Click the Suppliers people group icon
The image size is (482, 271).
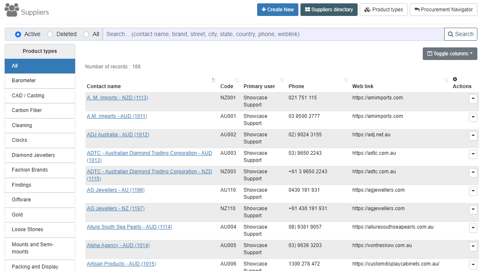[12, 10]
